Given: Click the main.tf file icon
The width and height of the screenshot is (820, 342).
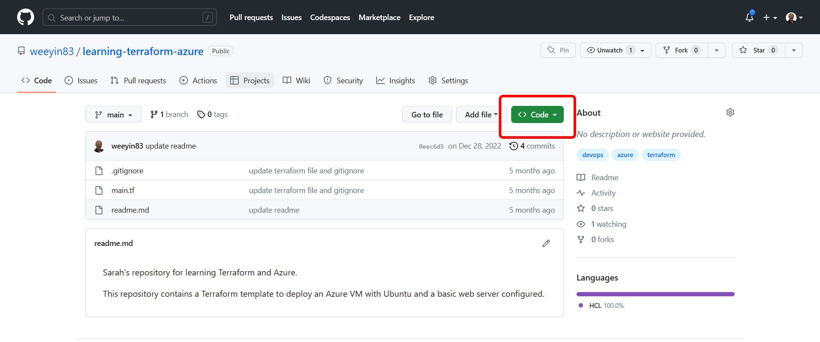Looking at the screenshot, I should point(99,190).
